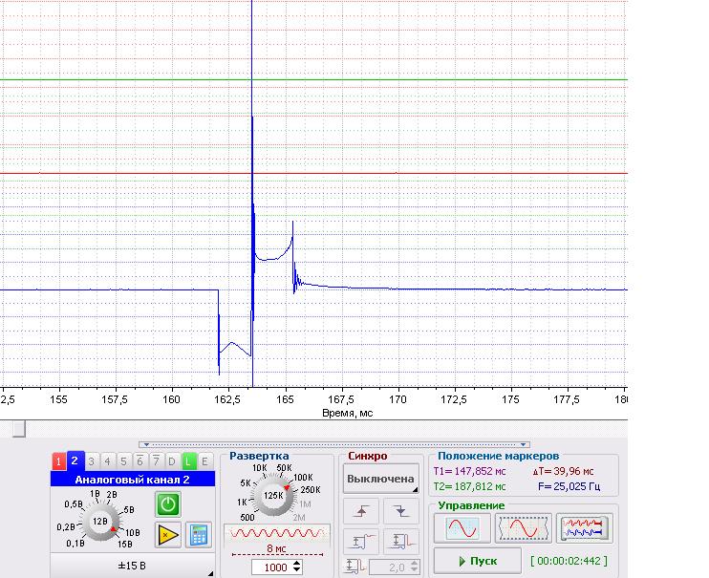
Task: Select continuous strip sine wave mode
Action: (x=524, y=528)
